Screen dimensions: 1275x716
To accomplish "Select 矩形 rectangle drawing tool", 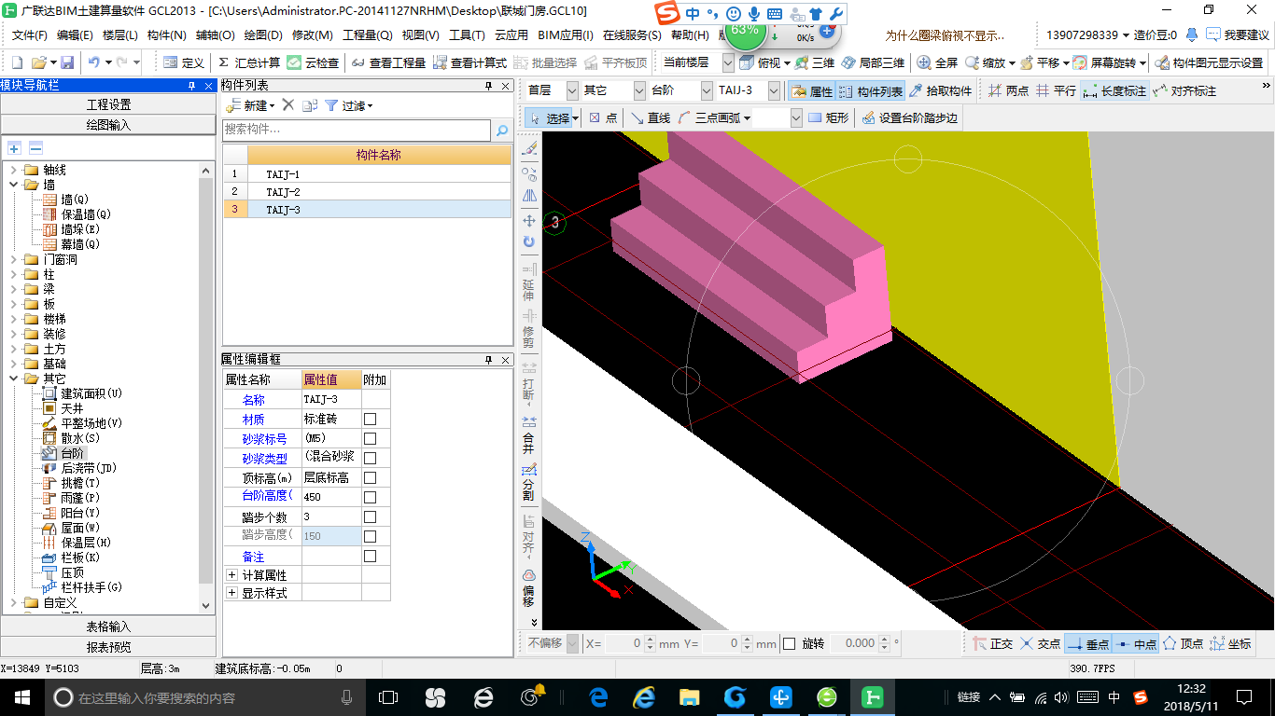I will pos(829,118).
